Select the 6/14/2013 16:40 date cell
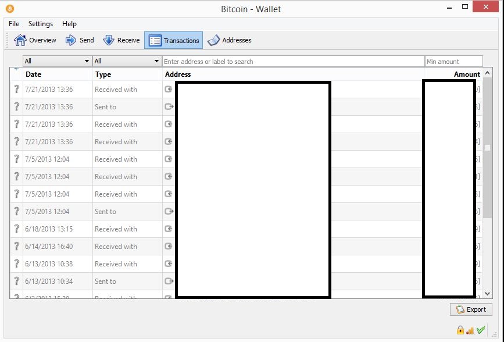This screenshot has width=504, height=342. (x=58, y=246)
